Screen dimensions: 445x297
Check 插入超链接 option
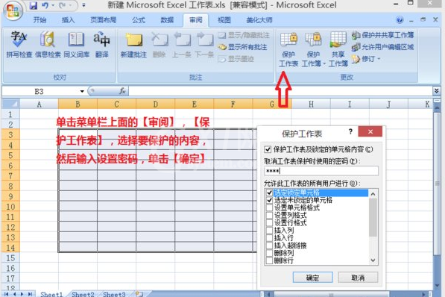[x=269, y=246]
